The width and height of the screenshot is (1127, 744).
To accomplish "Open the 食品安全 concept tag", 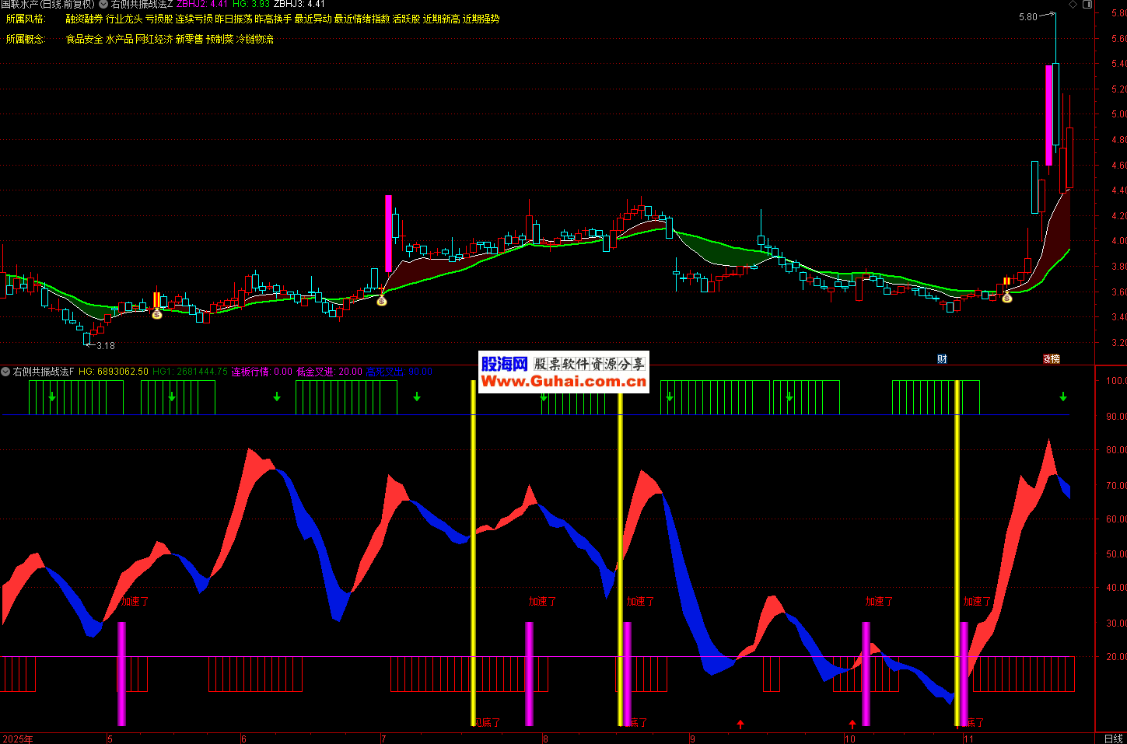I will click(84, 40).
